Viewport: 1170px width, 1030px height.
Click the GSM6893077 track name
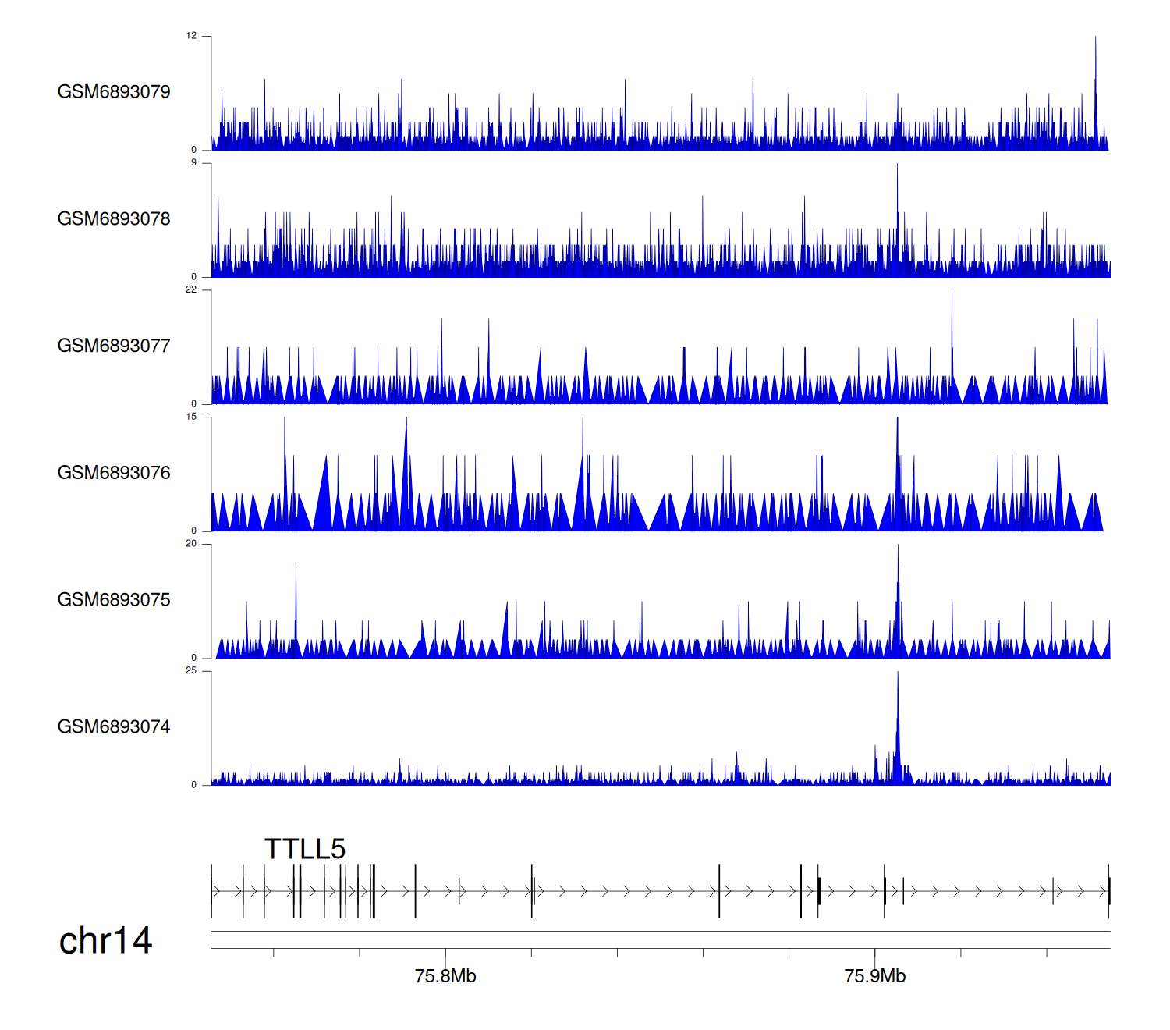(114, 346)
